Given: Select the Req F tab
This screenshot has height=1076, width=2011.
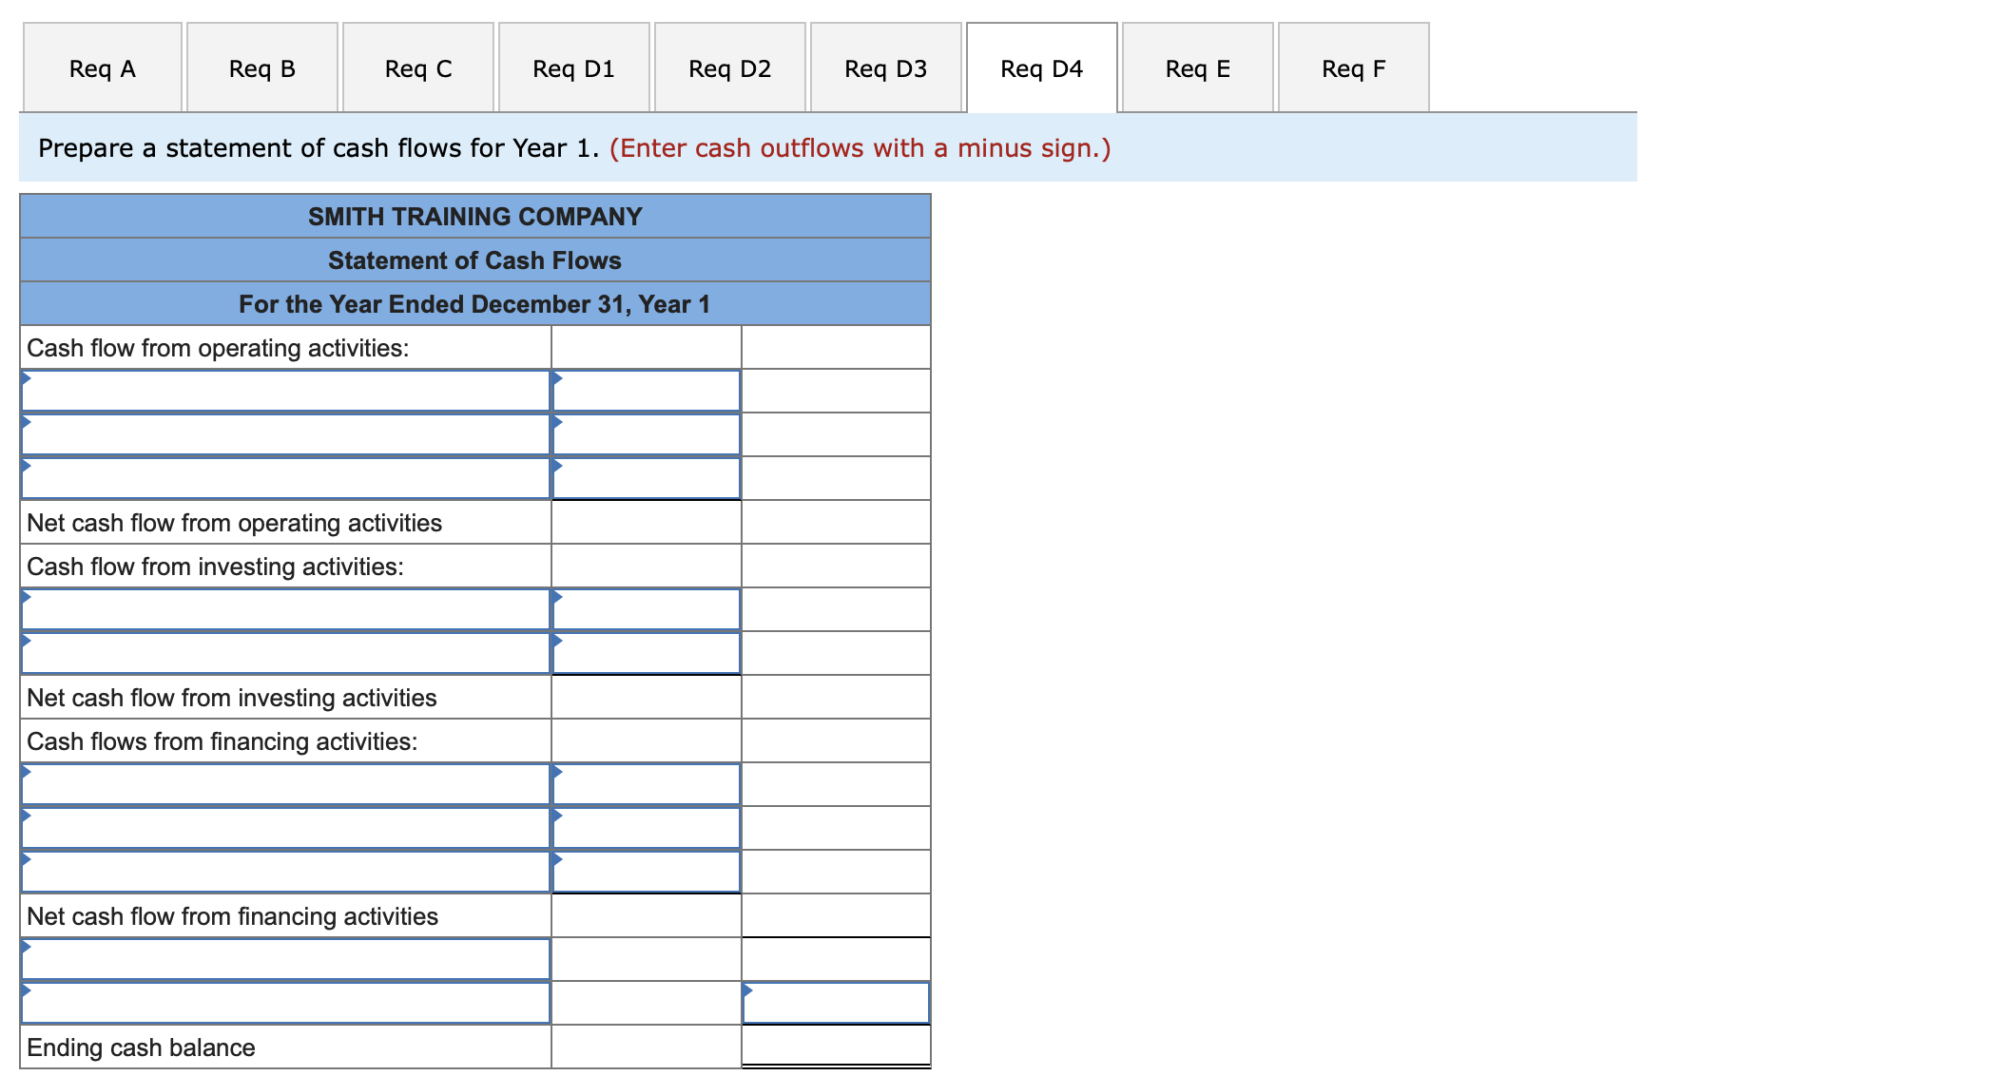Looking at the screenshot, I should coord(1353,67).
